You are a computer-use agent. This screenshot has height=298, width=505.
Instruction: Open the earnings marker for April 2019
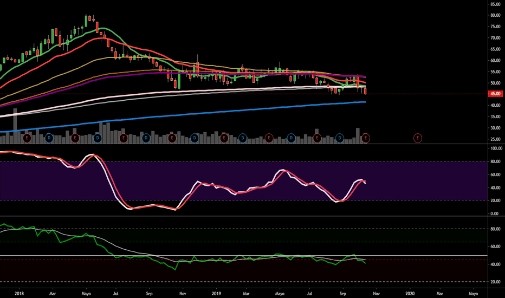coord(269,138)
